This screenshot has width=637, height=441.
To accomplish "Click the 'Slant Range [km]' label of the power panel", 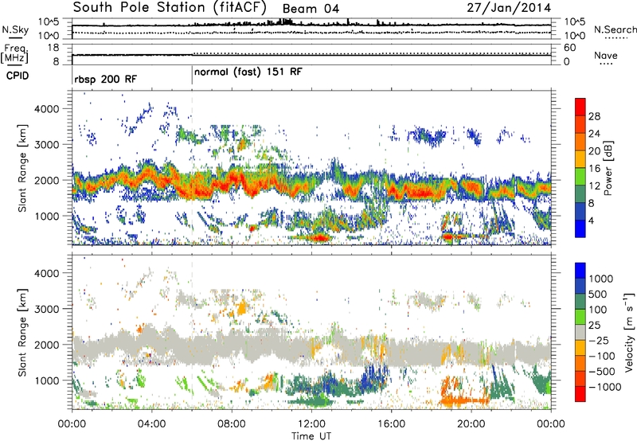I will [x=22, y=168].
